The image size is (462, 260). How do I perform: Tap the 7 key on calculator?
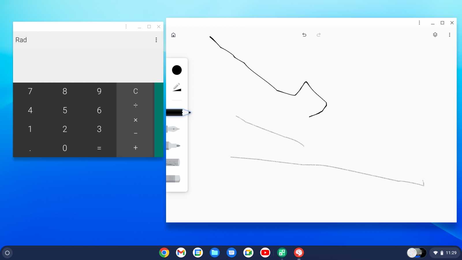click(30, 91)
